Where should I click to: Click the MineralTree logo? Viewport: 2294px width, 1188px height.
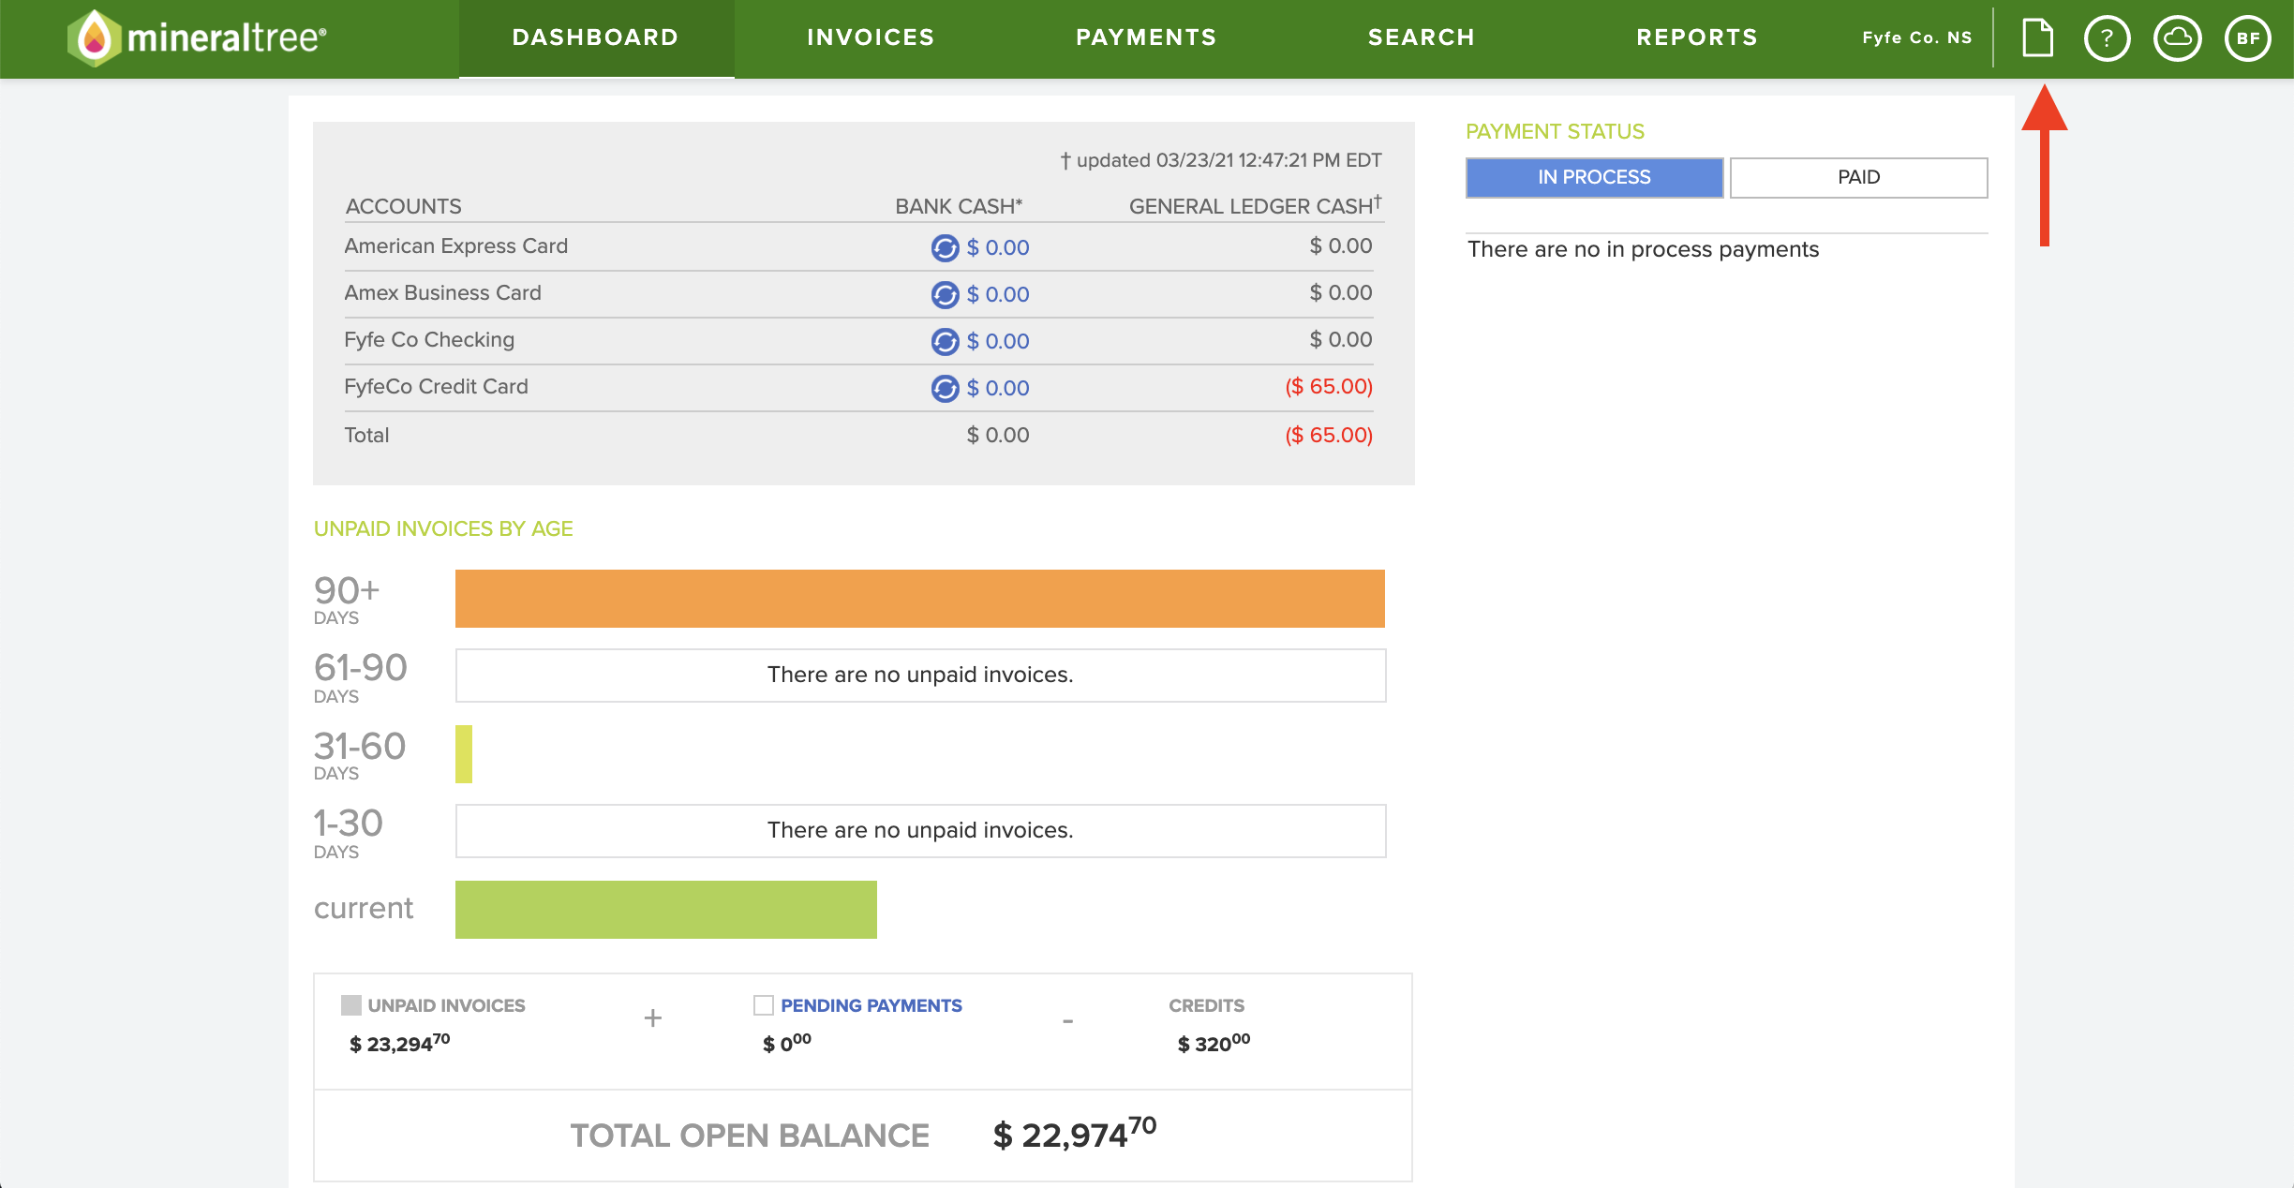point(197,37)
